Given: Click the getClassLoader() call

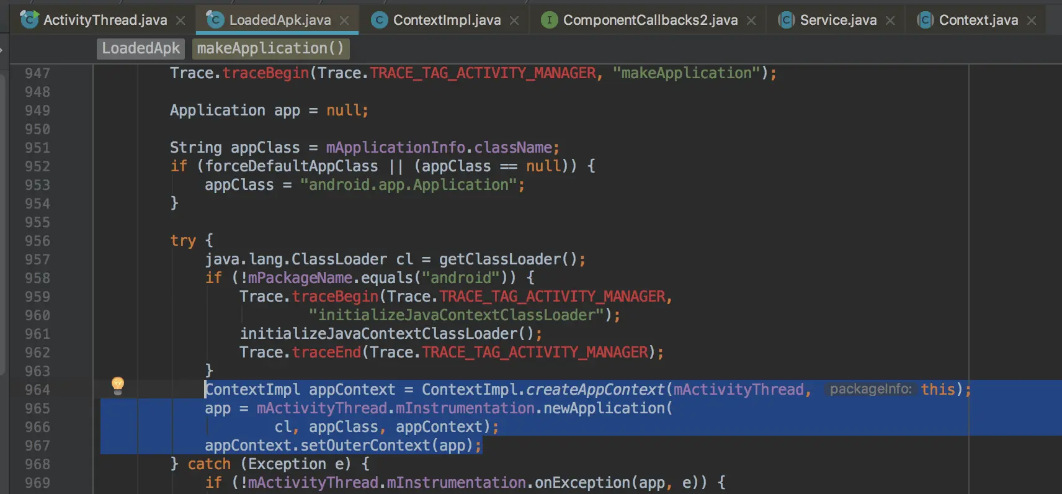Looking at the screenshot, I should coord(508,259).
